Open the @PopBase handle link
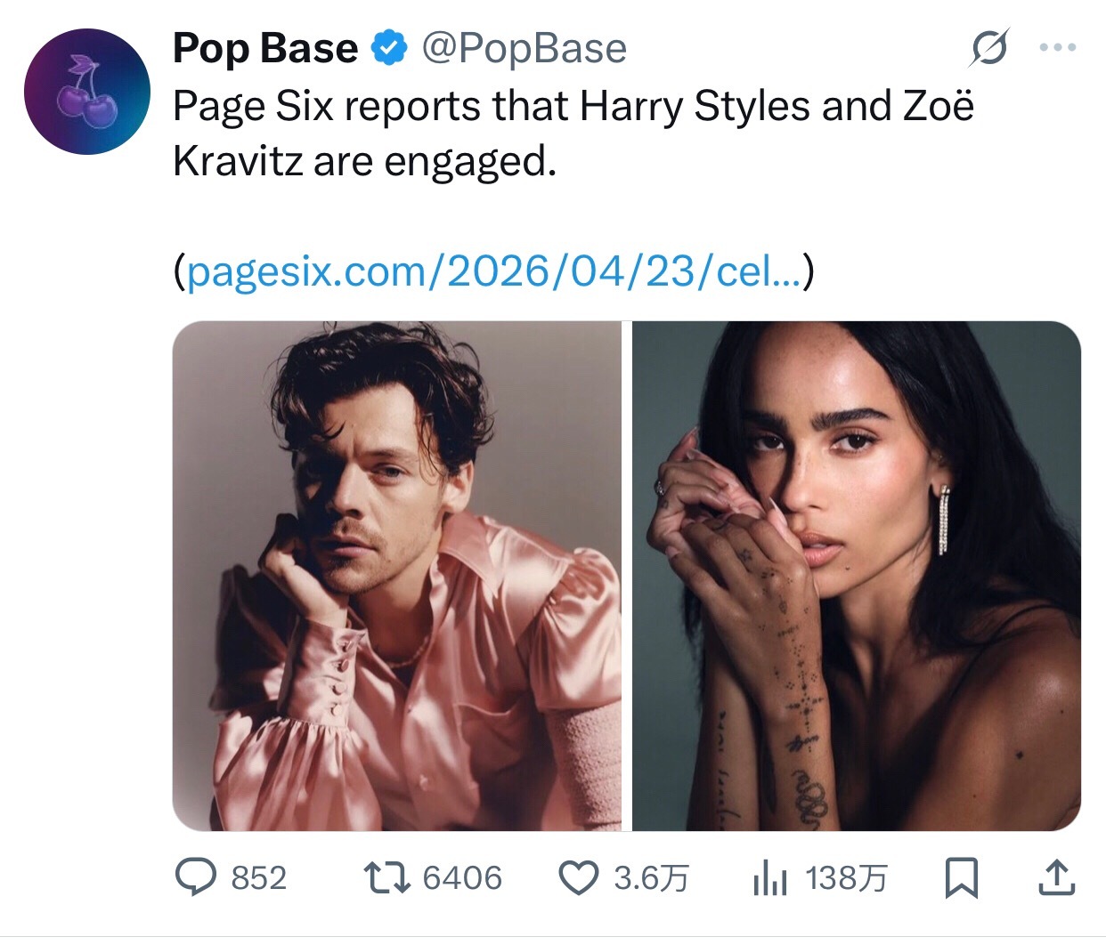1106x945 pixels. [524, 48]
